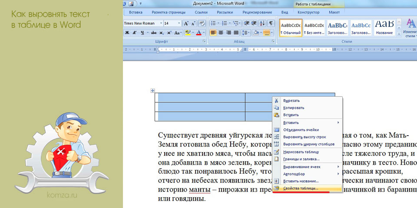Expand the underline style arrow

147,33
